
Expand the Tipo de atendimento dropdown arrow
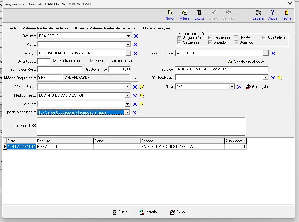127,112
